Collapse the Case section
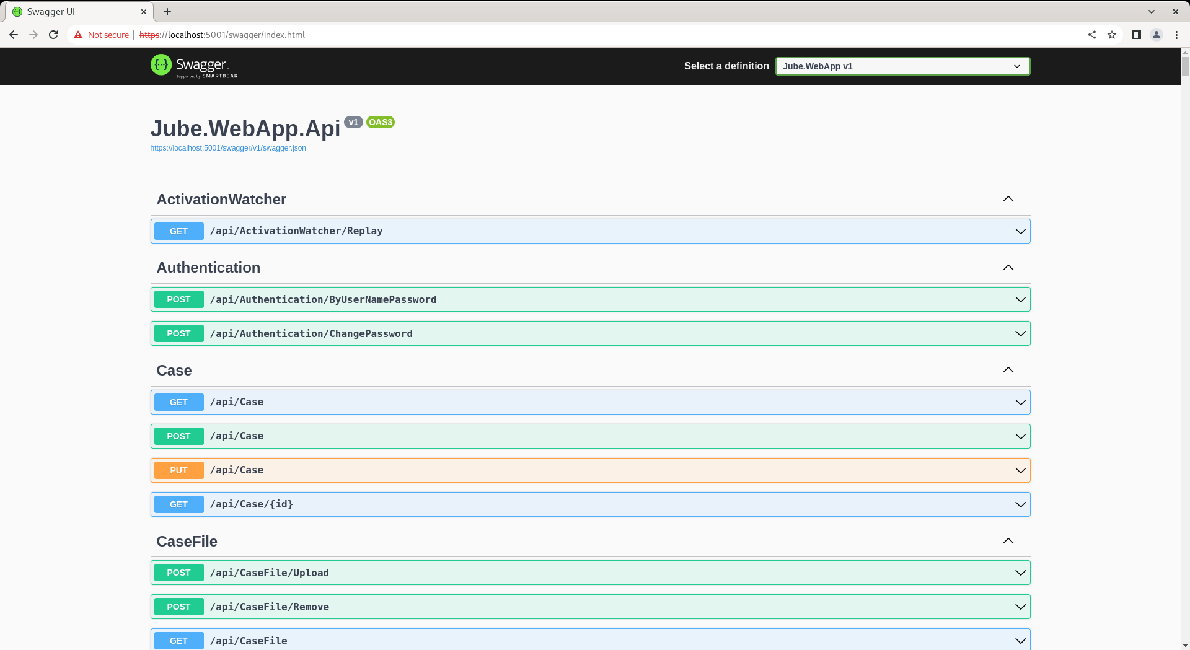Screen dimensions: 1190x650 coord(1008,370)
